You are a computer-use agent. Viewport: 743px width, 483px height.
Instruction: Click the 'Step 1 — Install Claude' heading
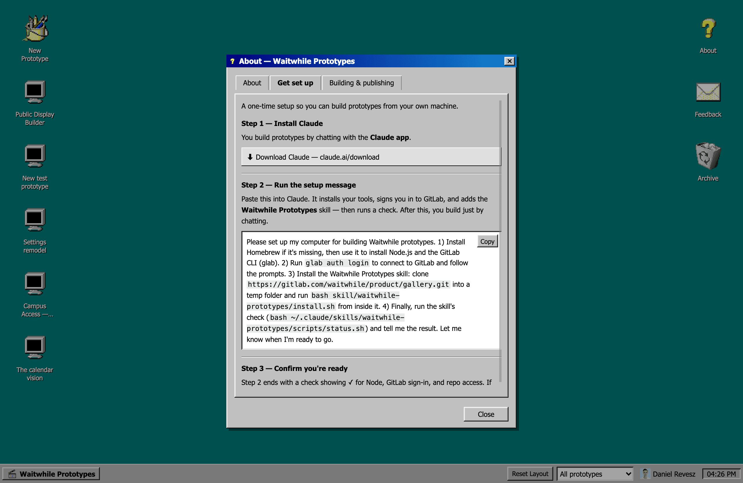pos(282,123)
